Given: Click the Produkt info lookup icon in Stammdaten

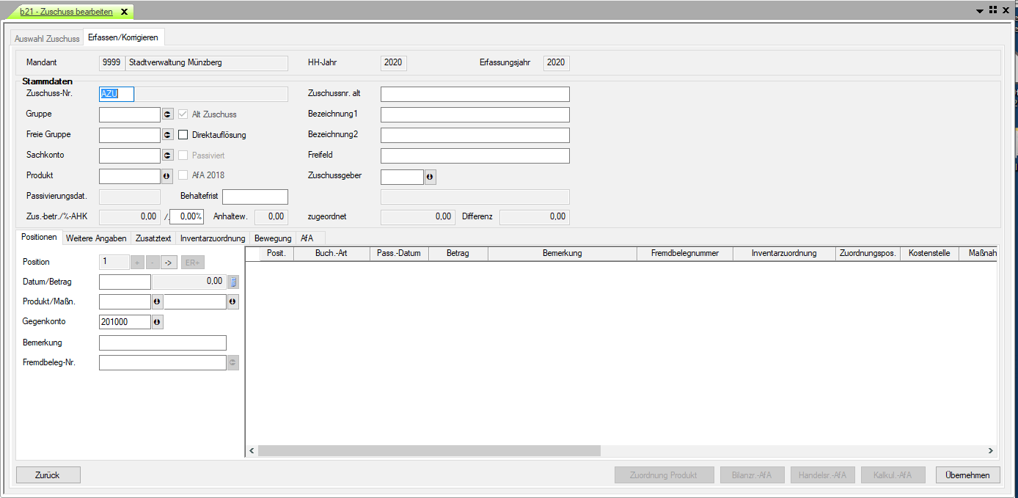Looking at the screenshot, I should (167, 176).
